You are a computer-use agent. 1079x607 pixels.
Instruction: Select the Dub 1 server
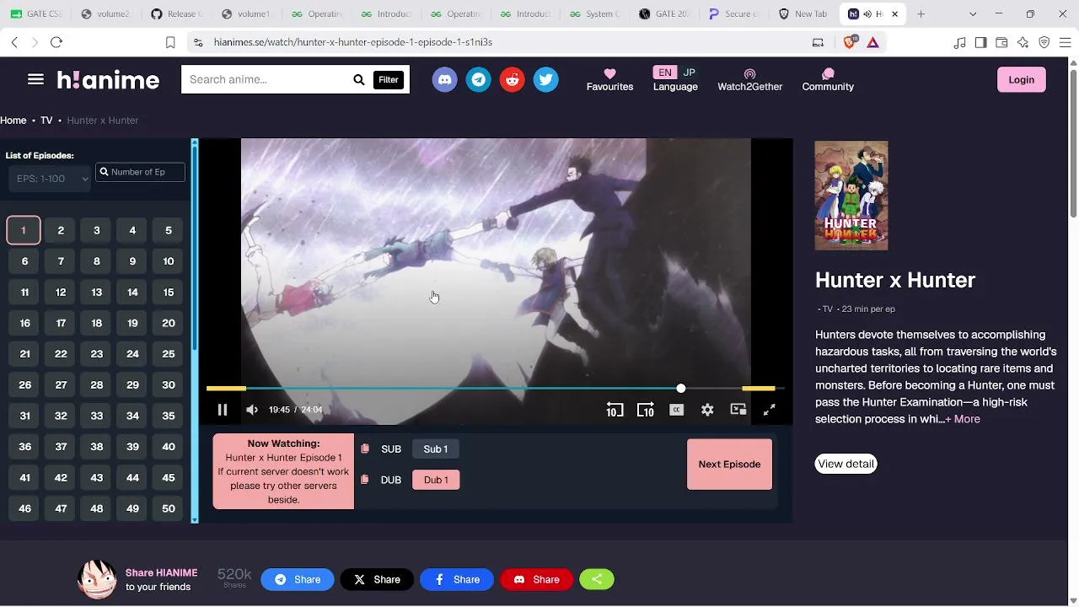(x=436, y=480)
